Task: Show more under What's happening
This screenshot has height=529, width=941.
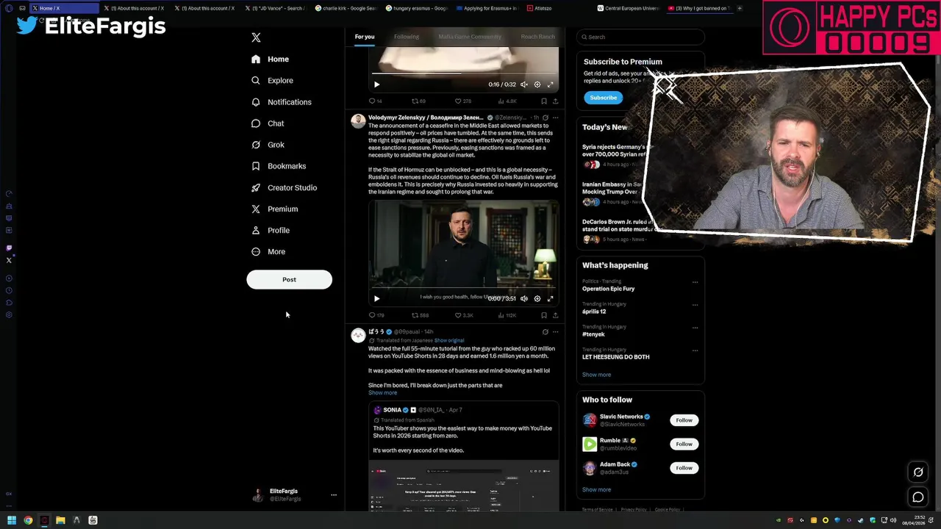Action: [x=596, y=375]
